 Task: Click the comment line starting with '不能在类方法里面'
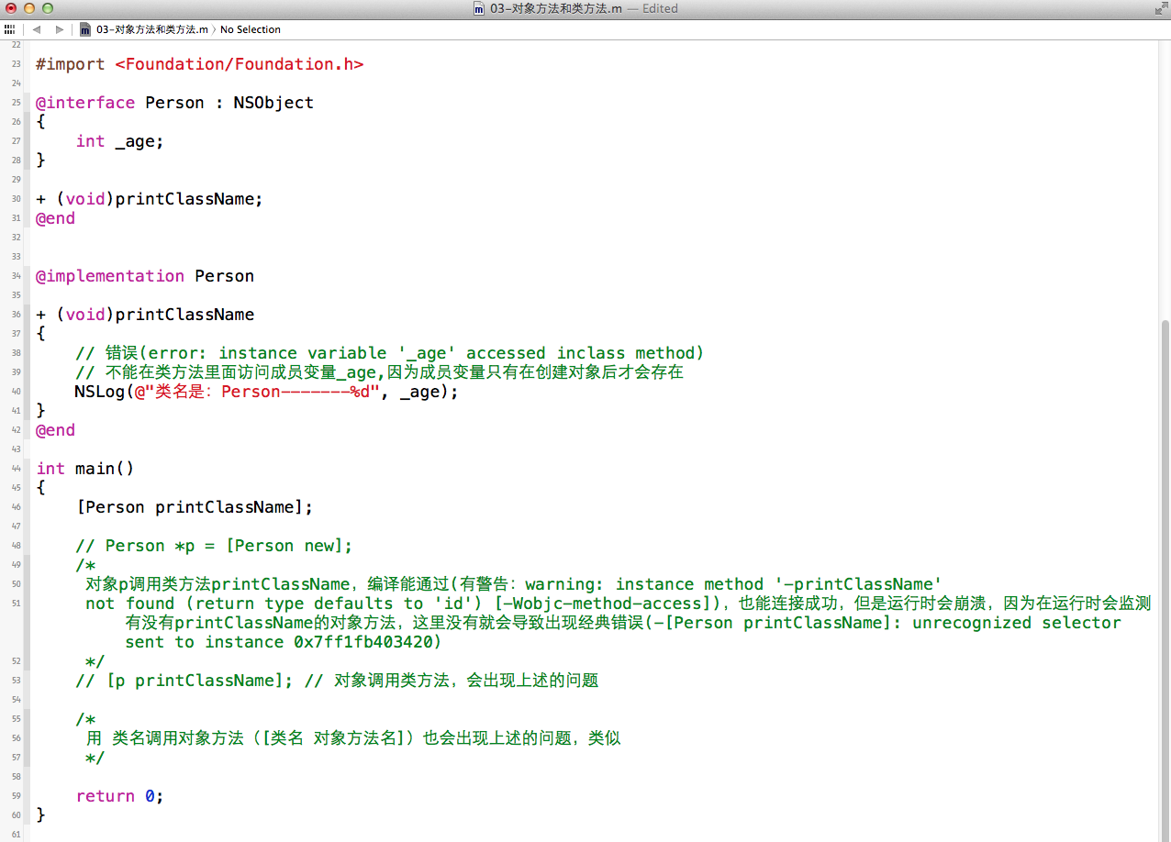coord(379,372)
